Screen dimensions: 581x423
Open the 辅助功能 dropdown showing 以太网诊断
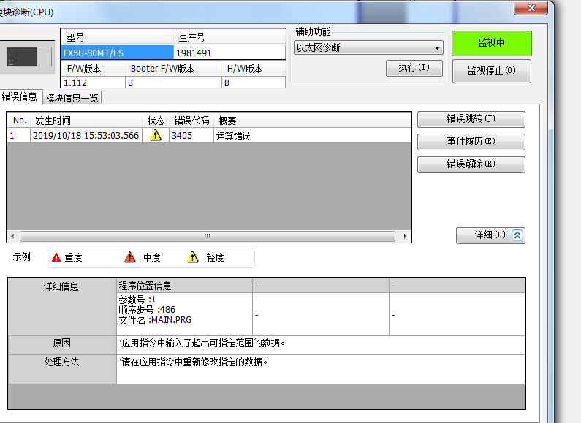(x=368, y=48)
